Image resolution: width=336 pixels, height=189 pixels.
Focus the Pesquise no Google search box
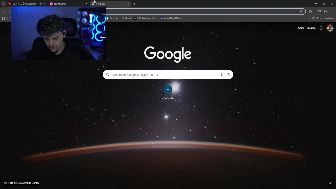pyautogui.click(x=168, y=75)
